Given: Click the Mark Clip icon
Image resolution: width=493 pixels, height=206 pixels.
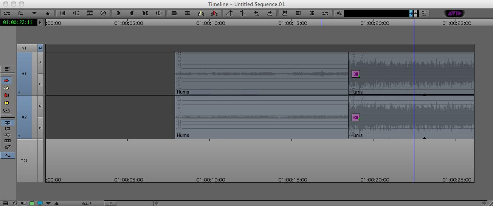Looking at the screenshot, I should click(146, 13).
